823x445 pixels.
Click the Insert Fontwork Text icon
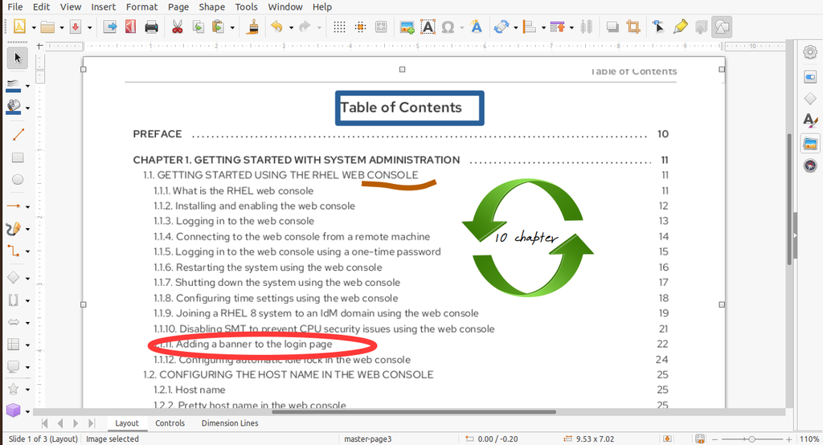[476, 27]
